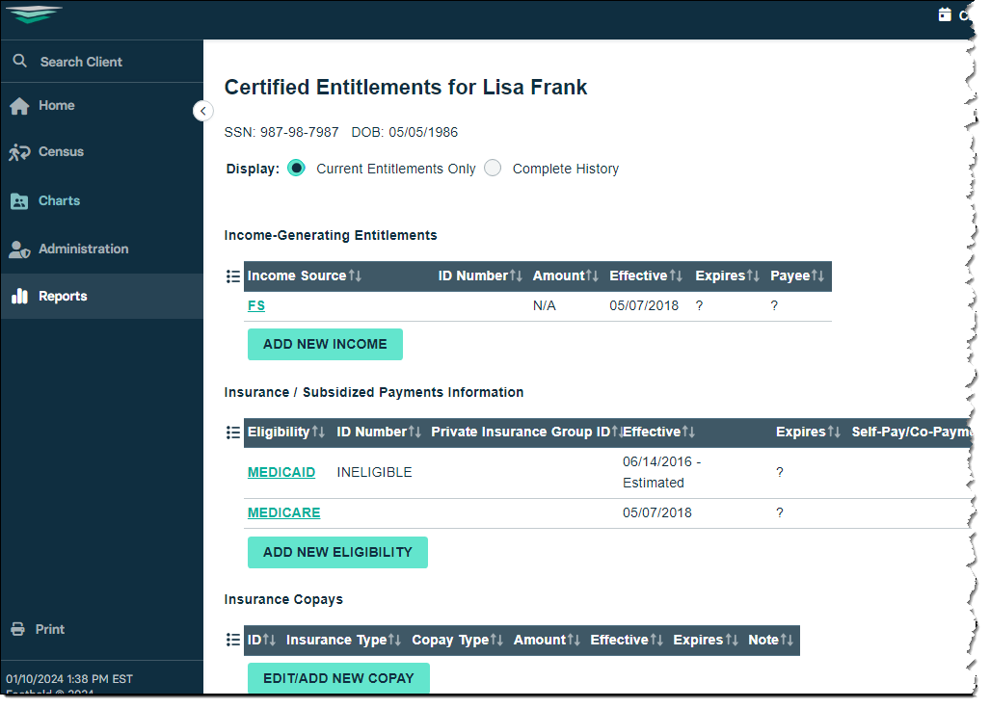Image resolution: width=990 pixels, height=708 pixels.
Task: Click ADD NEW ELIGIBILITY button
Action: click(337, 553)
